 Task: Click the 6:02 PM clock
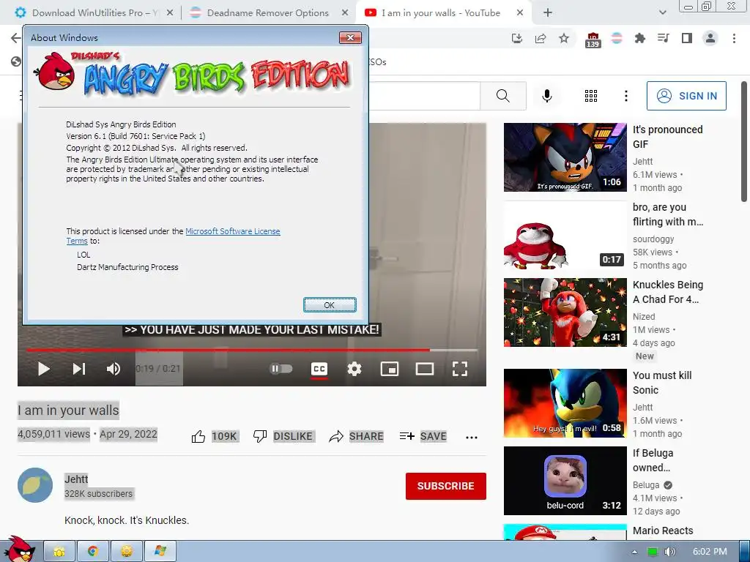[710, 552]
